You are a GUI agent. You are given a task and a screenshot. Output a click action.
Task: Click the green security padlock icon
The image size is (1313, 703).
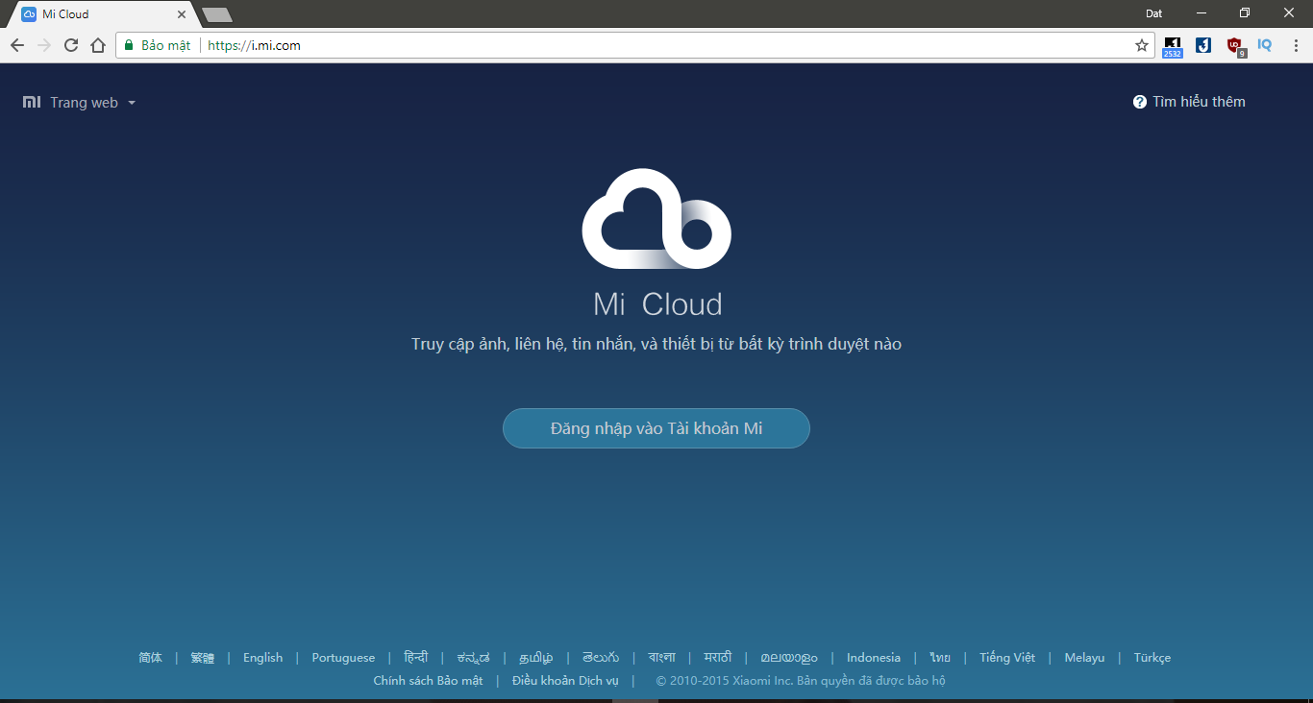pyautogui.click(x=129, y=45)
